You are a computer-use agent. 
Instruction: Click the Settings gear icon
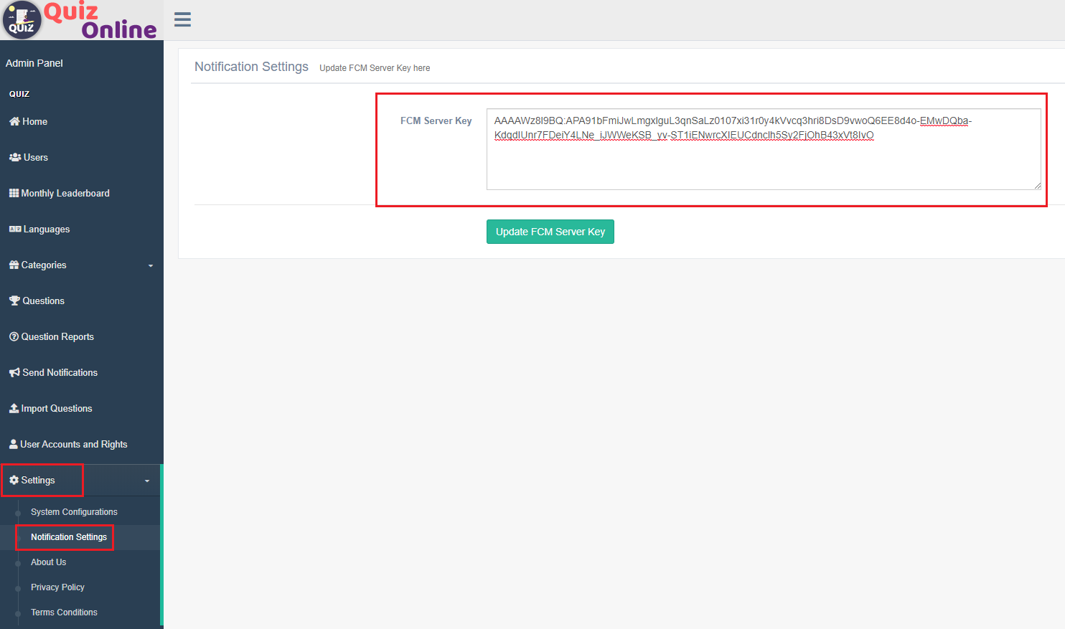[14, 480]
